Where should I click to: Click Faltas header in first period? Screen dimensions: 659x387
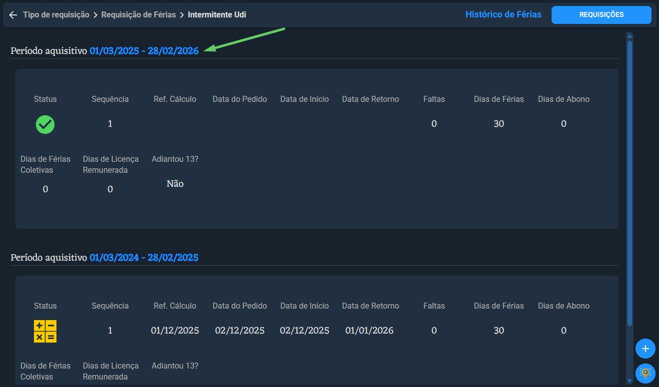click(x=434, y=99)
